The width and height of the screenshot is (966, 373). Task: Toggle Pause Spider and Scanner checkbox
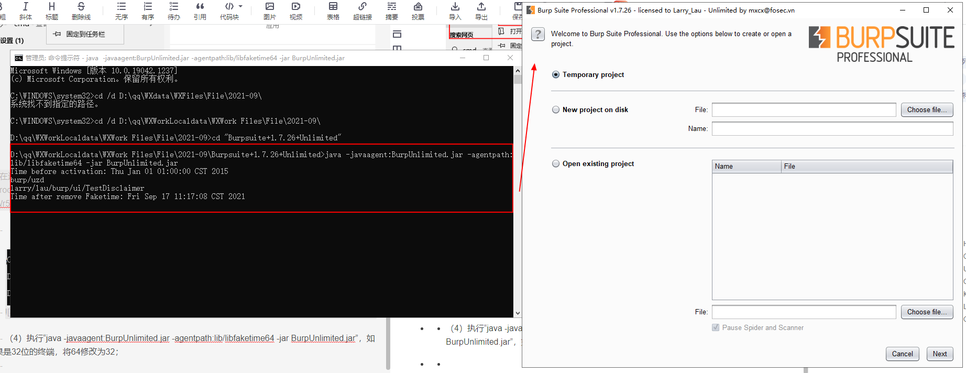[x=716, y=327]
